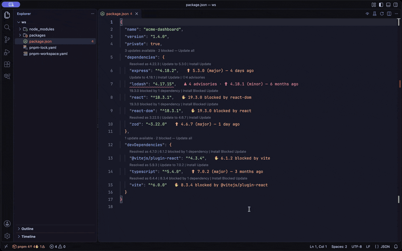Viewport: 402px width, 251px height.
Task: Click the "typescript" dependency key
Action: (143, 172)
